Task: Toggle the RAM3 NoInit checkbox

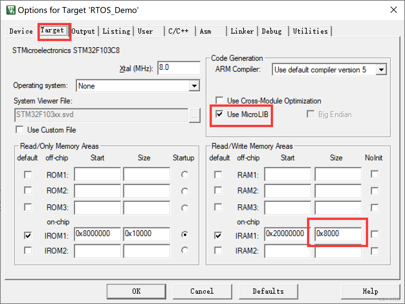Action: click(x=375, y=207)
